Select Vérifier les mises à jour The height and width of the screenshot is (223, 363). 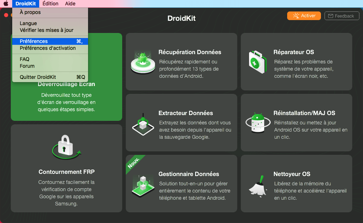[x=50, y=30]
